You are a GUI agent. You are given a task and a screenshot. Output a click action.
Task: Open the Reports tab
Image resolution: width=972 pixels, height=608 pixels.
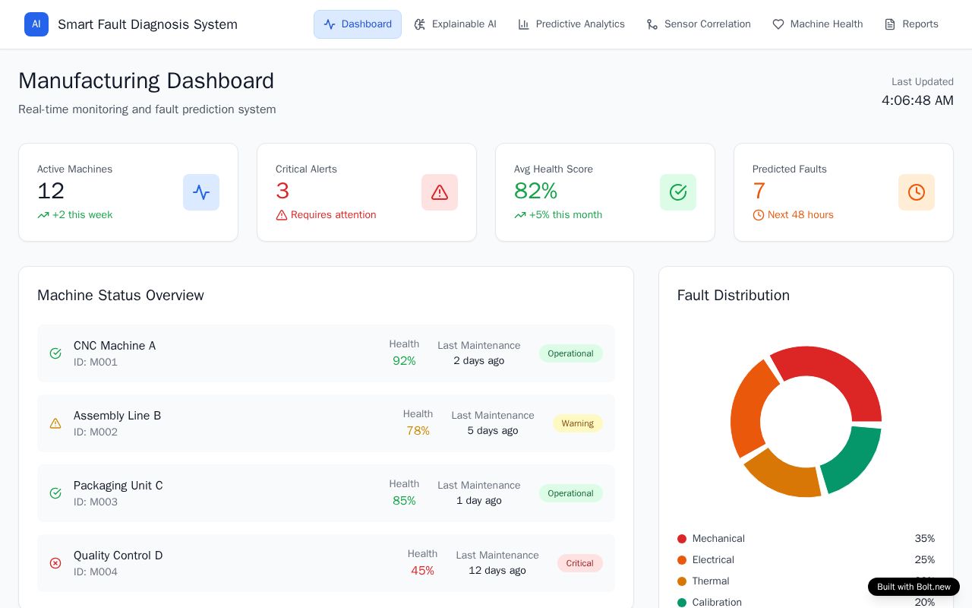coord(911,24)
